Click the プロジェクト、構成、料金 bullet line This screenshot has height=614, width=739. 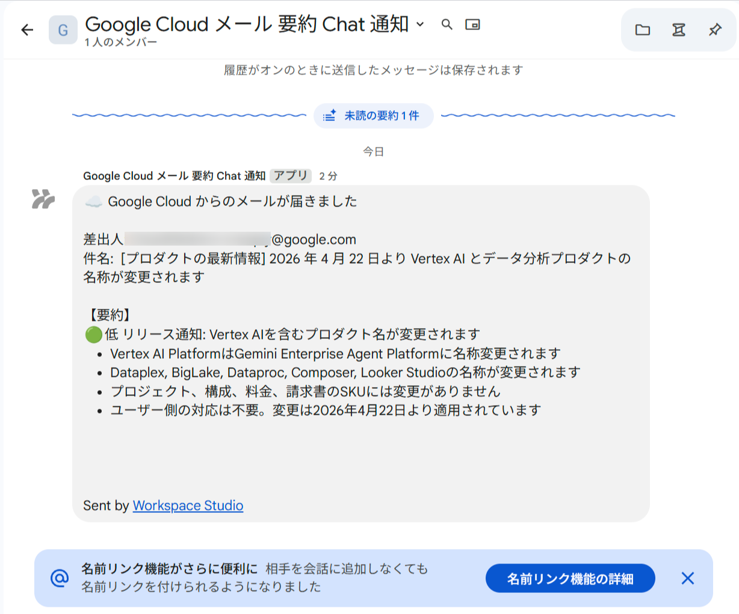305,391
